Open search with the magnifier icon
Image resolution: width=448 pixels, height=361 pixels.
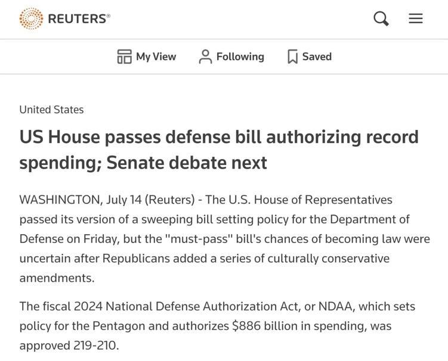coord(381,18)
